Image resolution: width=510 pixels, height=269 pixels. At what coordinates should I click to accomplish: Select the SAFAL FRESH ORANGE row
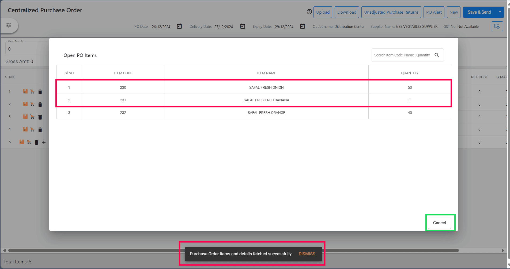pos(266,113)
